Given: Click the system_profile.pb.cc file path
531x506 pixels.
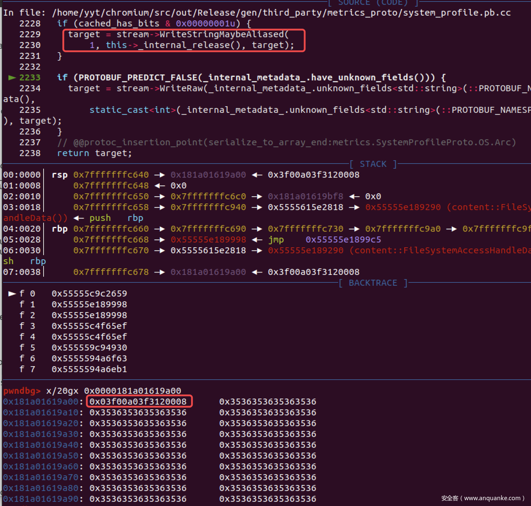Looking at the screenshot, I should tap(281, 12).
